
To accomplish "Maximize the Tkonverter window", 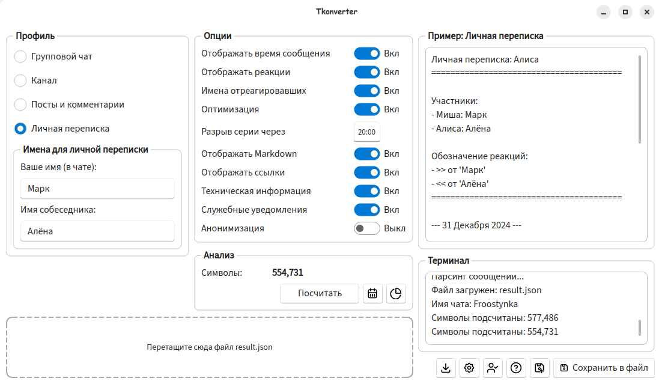I will point(625,11).
